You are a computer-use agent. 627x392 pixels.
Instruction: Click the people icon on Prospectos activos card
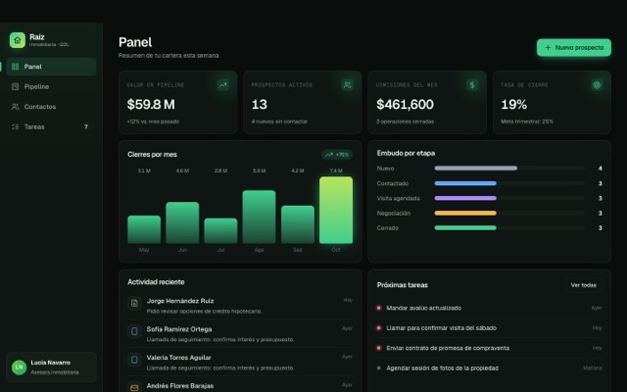[348, 85]
